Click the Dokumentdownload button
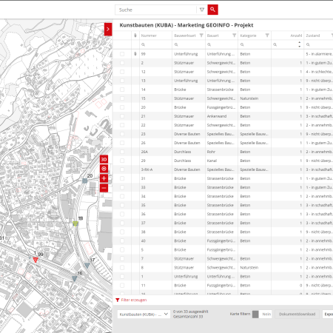333x333 pixels. [x=297, y=314]
